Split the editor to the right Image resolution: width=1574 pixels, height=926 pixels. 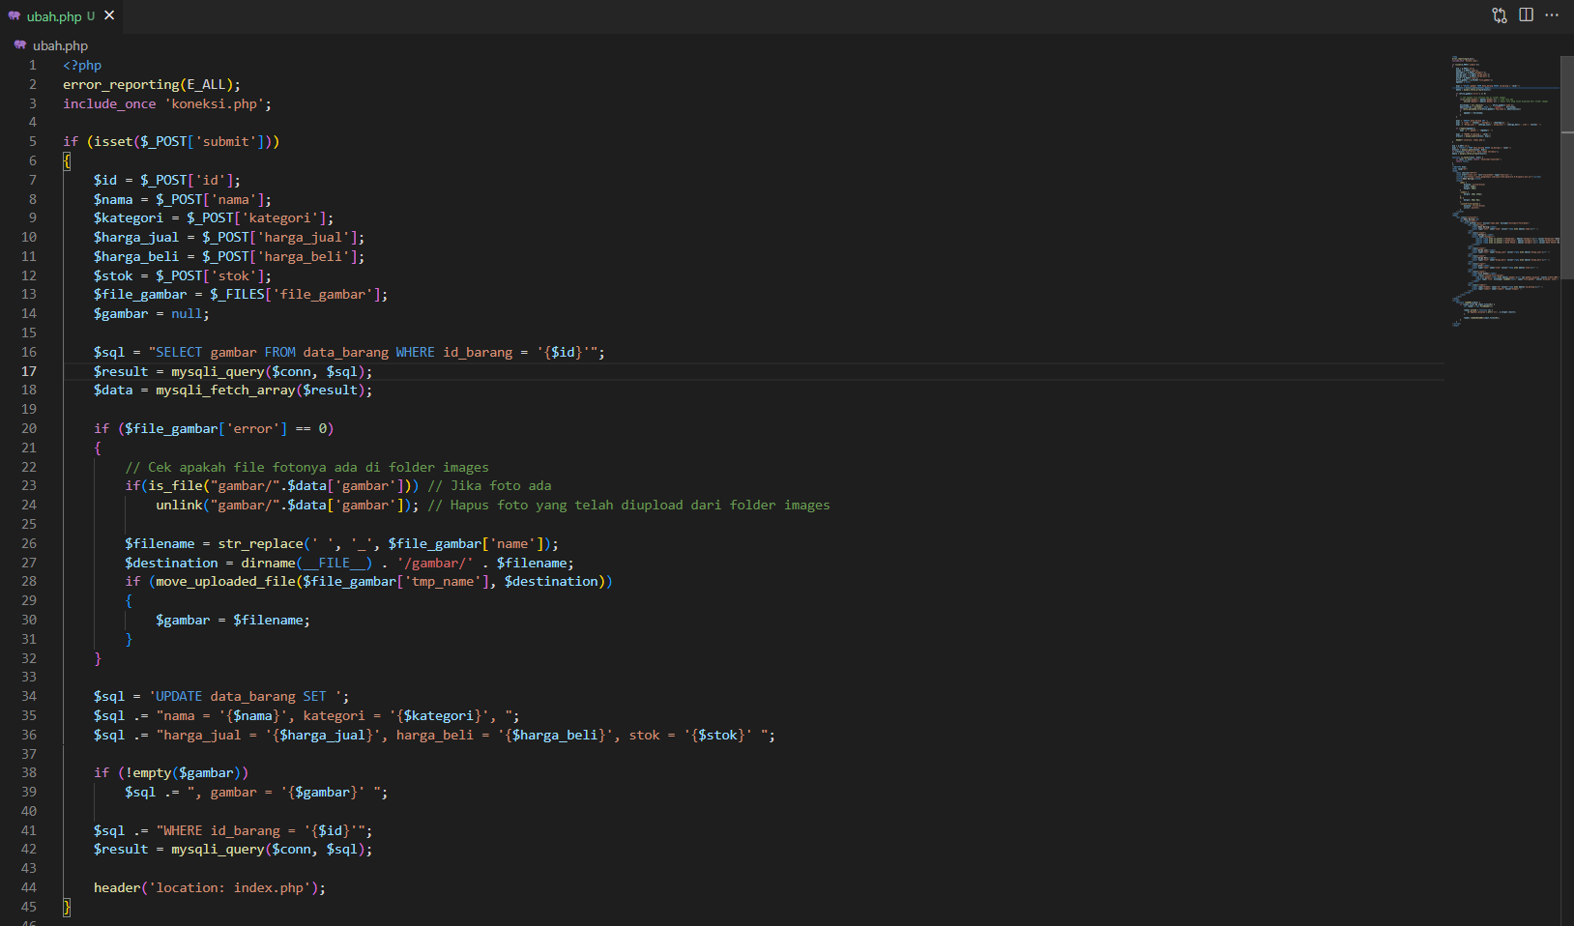[1526, 15]
